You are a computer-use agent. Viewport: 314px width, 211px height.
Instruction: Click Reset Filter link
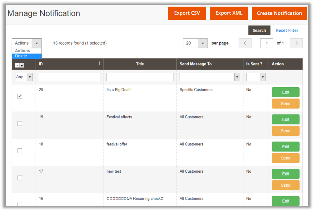287,31
